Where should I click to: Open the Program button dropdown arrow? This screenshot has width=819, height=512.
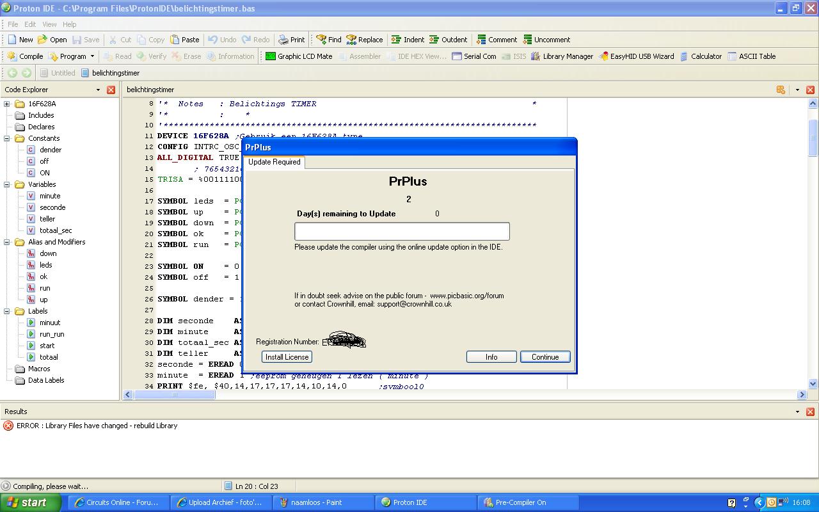[92, 56]
